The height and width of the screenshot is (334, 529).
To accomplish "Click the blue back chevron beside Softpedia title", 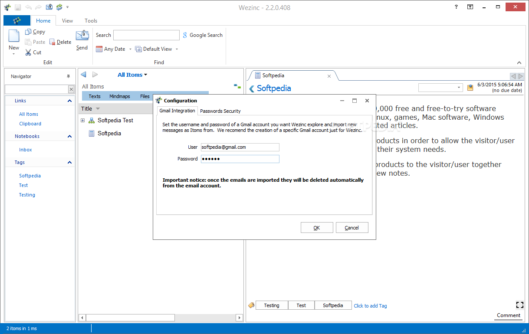I will (x=252, y=88).
